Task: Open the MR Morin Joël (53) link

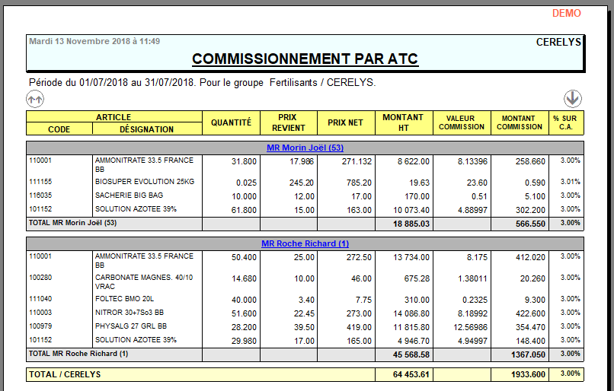Action: (x=305, y=148)
